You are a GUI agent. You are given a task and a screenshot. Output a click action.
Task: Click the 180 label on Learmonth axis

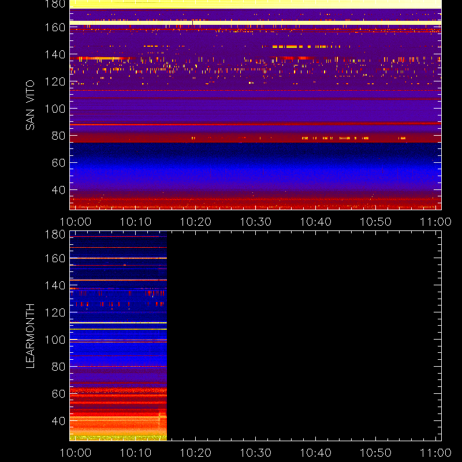point(55,234)
